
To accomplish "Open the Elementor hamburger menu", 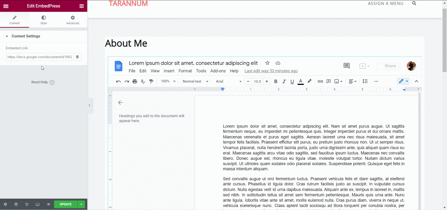I will [x=6, y=6].
